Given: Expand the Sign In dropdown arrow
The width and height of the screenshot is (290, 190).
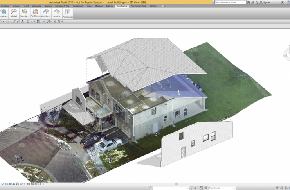Looking at the screenshot, I should [278, 2].
